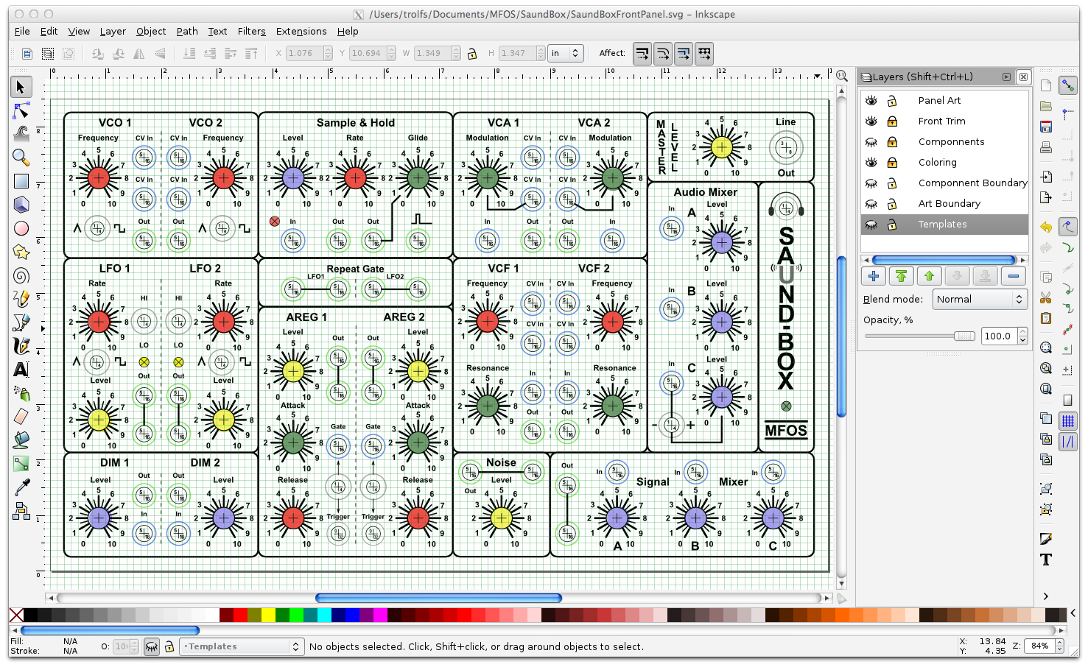Hide the Coloring layer

click(x=871, y=163)
